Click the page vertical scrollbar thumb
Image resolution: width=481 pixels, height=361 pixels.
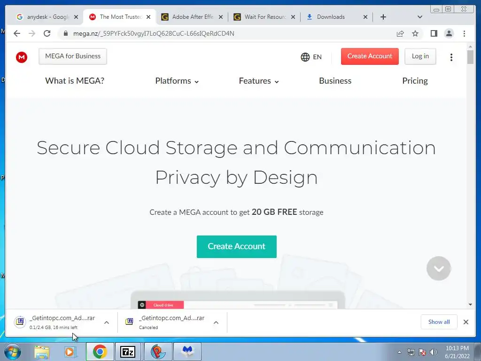pyautogui.click(x=470, y=57)
